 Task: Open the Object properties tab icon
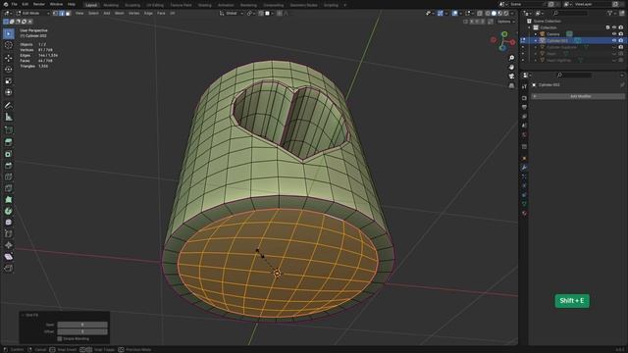point(524,158)
